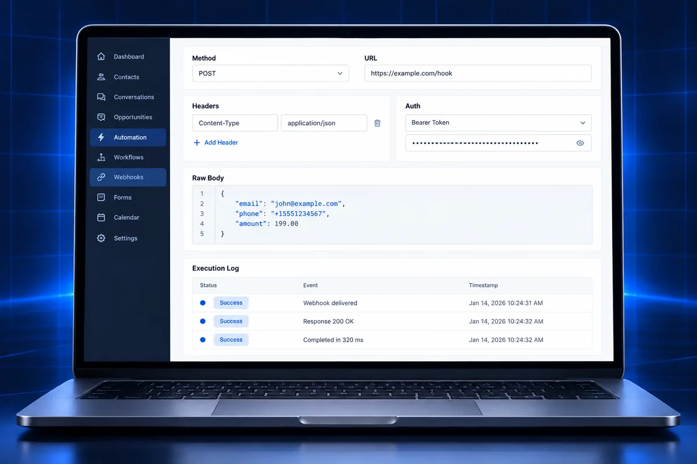Click the Response 200 OK event text
The width and height of the screenshot is (697, 464).
click(329, 321)
